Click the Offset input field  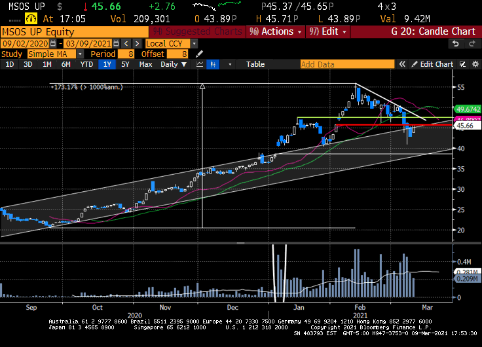(177, 54)
